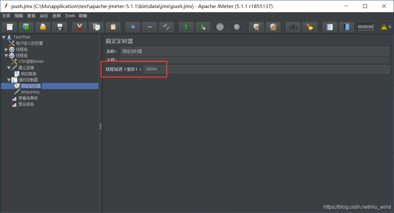Collapse the 循环控制器 tree node
Viewport: 394px width, 213px height.
point(9,80)
